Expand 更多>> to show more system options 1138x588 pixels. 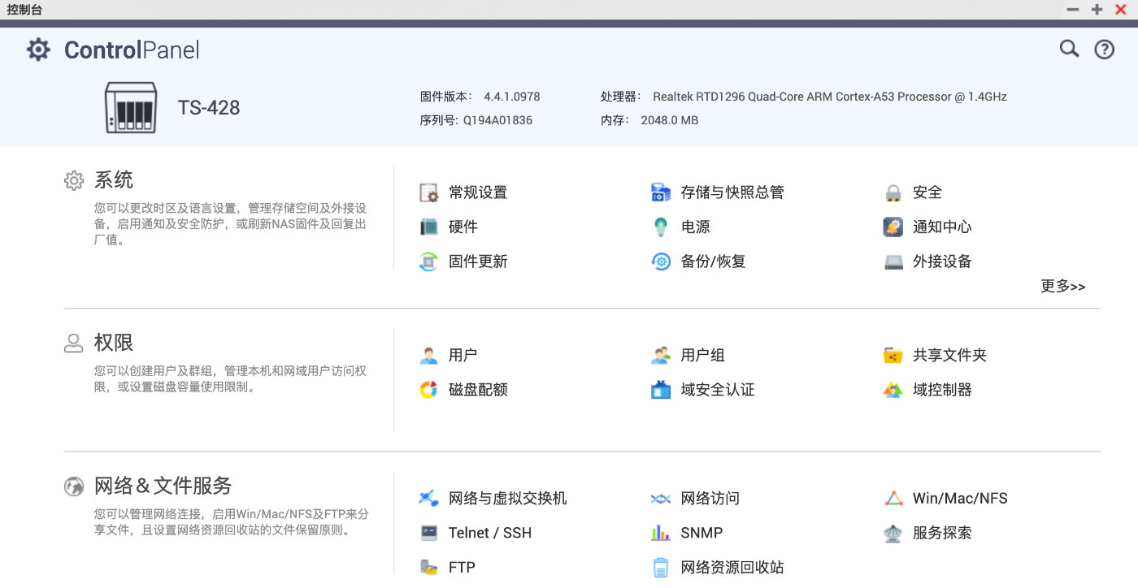[1062, 286]
